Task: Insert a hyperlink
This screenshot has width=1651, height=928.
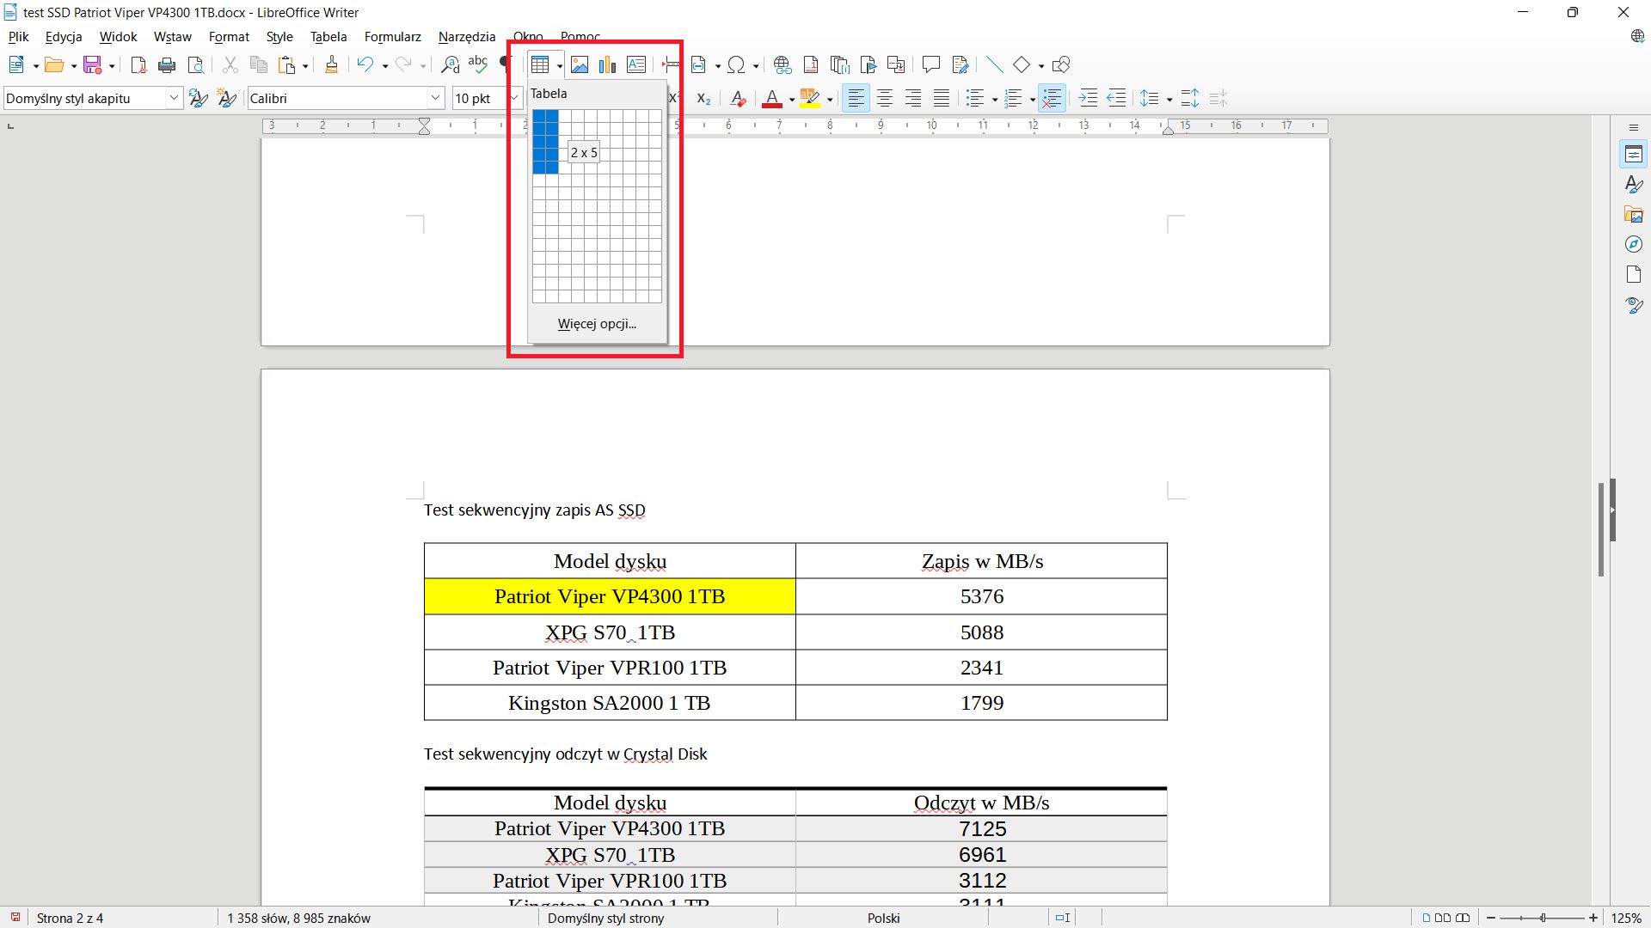Action: (x=783, y=64)
